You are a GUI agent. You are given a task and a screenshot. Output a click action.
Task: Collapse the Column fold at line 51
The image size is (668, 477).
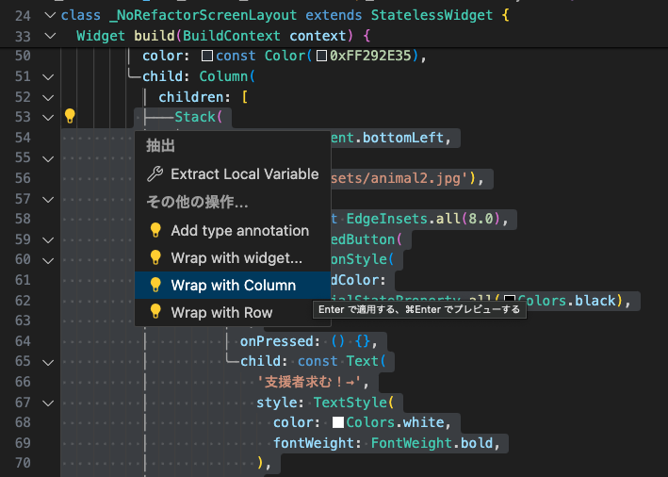49,77
